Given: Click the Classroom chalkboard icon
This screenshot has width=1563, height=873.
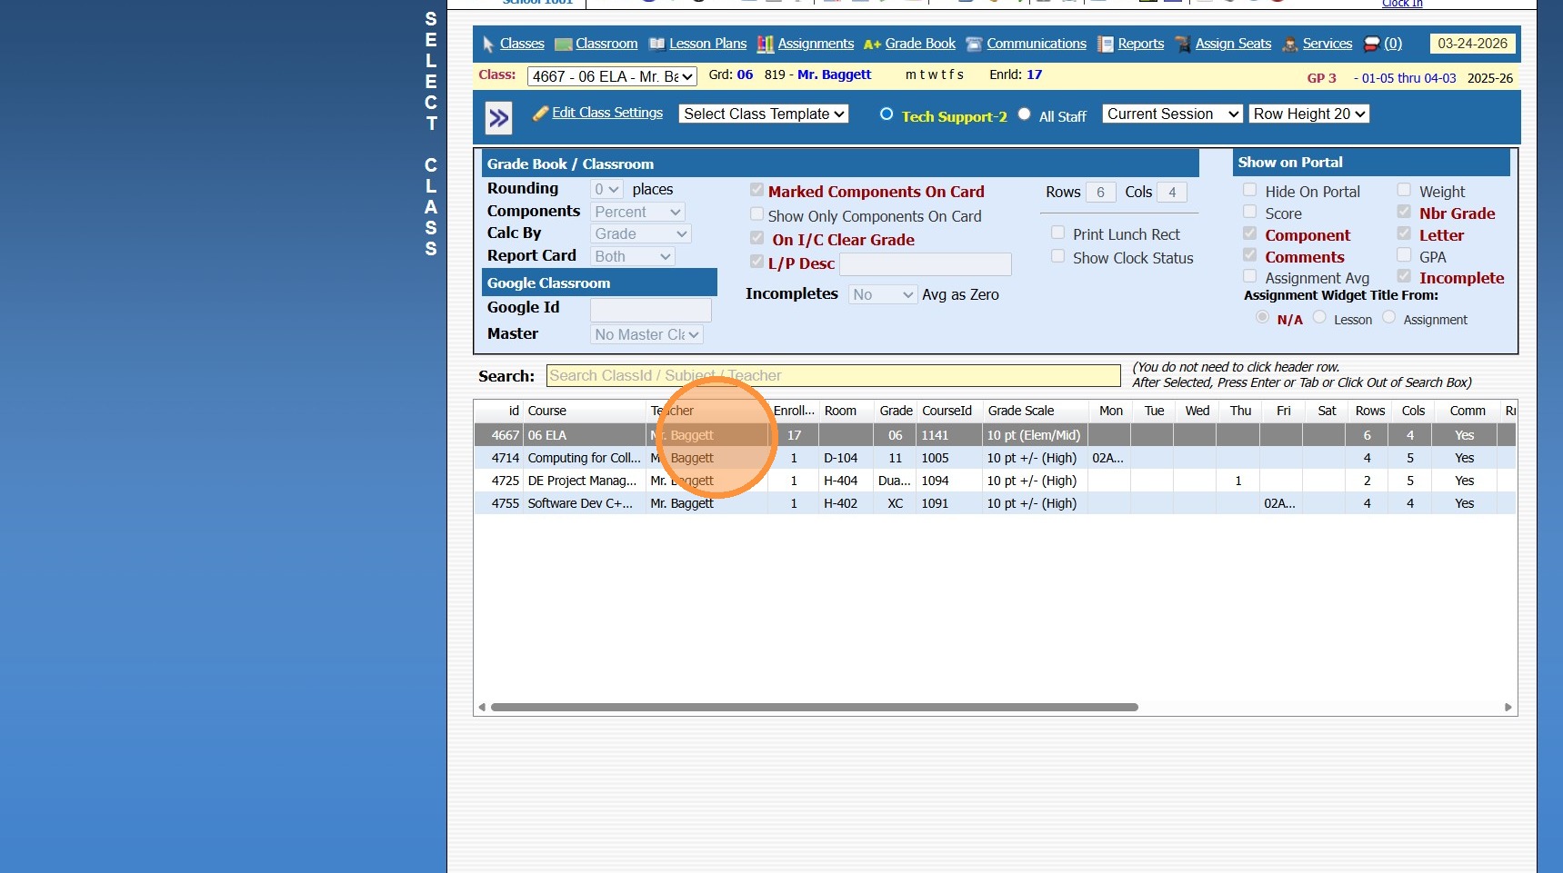Looking at the screenshot, I should 563,45.
